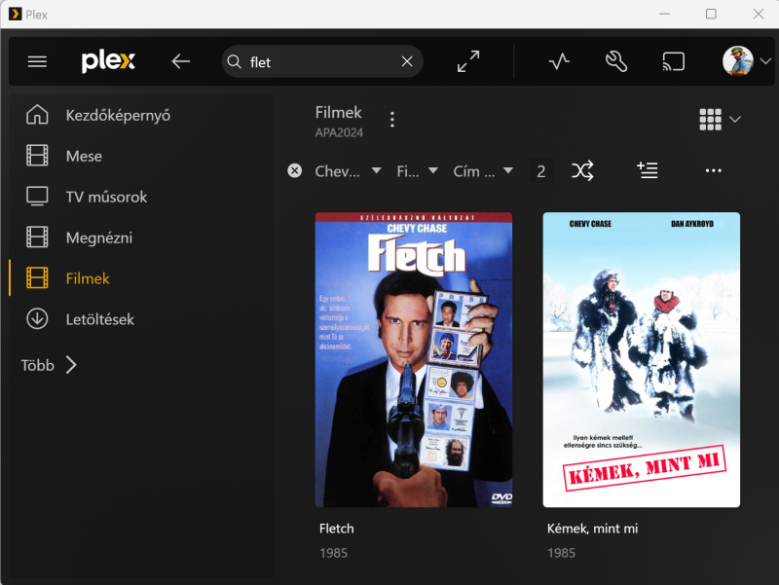Click year 1985 under Kémek, mint mi

pos(561,553)
